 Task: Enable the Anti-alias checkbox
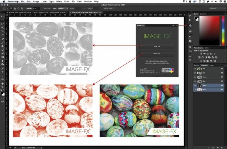pos(43,8)
